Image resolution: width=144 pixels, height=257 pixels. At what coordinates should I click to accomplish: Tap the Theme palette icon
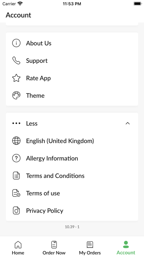[16, 95]
